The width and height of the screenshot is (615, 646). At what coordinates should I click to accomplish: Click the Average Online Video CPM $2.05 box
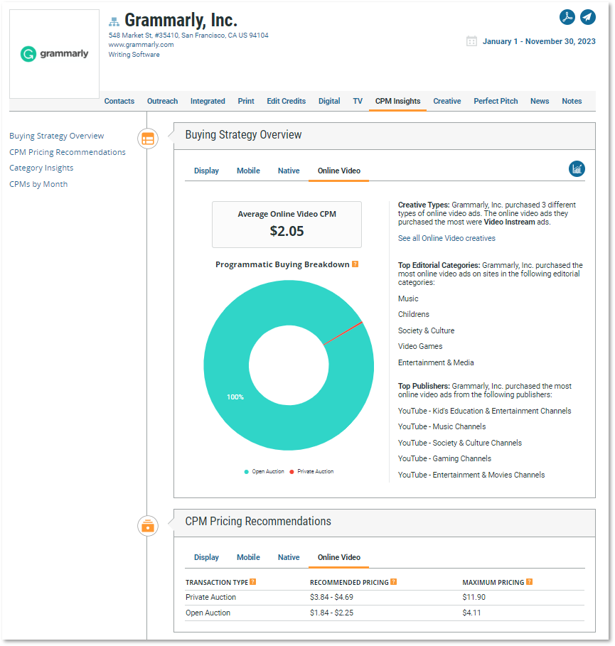287,225
